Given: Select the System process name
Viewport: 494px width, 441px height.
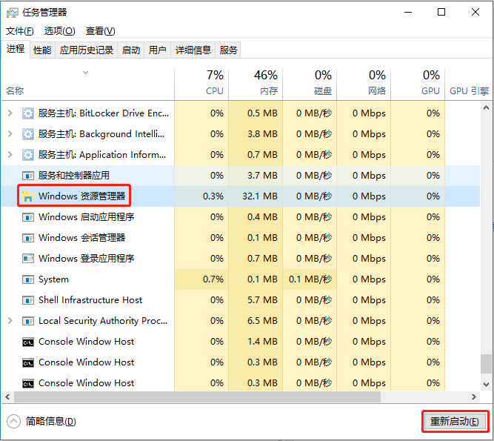Looking at the screenshot, I should [x=53, y=279].
